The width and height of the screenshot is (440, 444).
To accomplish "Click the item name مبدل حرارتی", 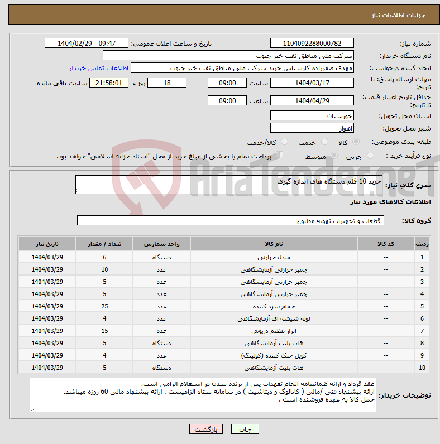I will pos(274,257).
